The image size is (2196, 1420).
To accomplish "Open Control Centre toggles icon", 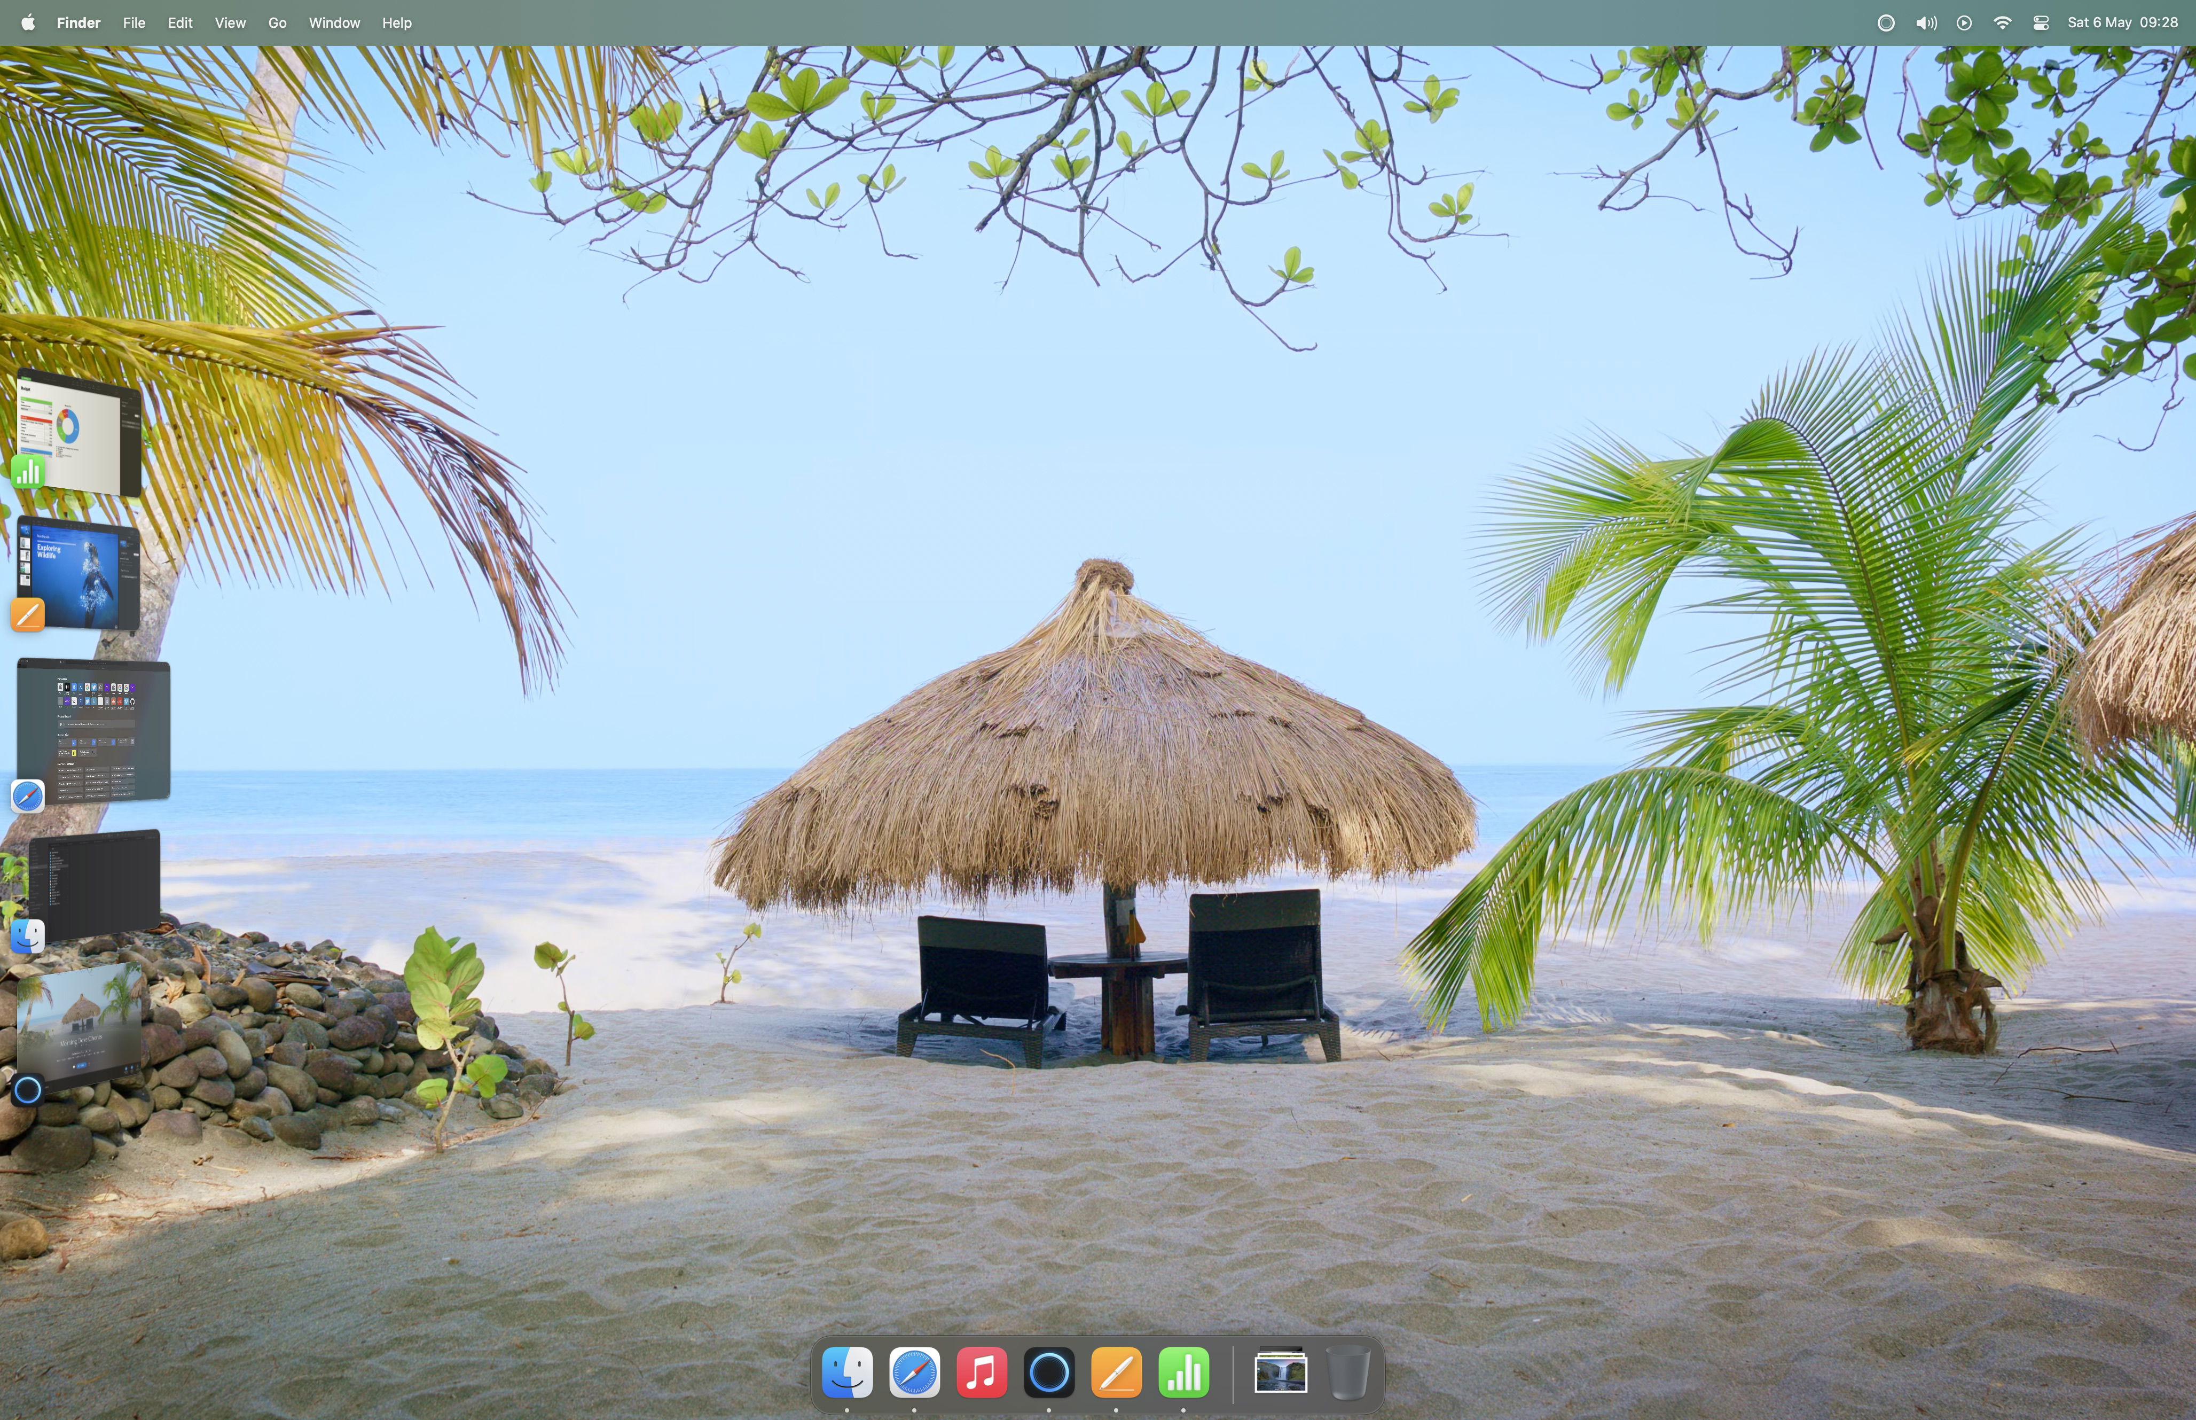I will (x=2041, y=23).
